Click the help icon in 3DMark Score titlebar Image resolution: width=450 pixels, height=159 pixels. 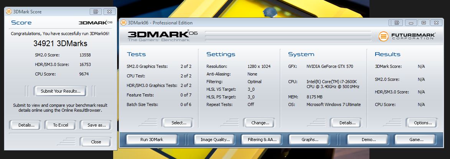[x=96, y=12]
